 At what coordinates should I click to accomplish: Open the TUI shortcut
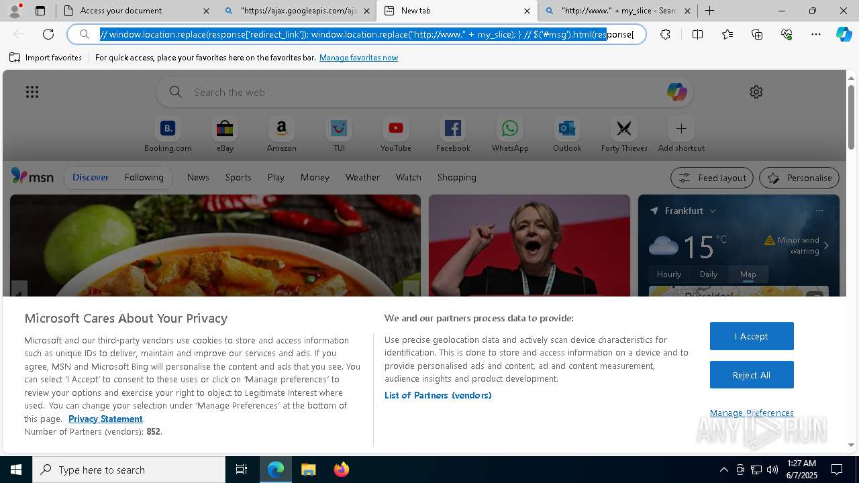tap(339, 135)
